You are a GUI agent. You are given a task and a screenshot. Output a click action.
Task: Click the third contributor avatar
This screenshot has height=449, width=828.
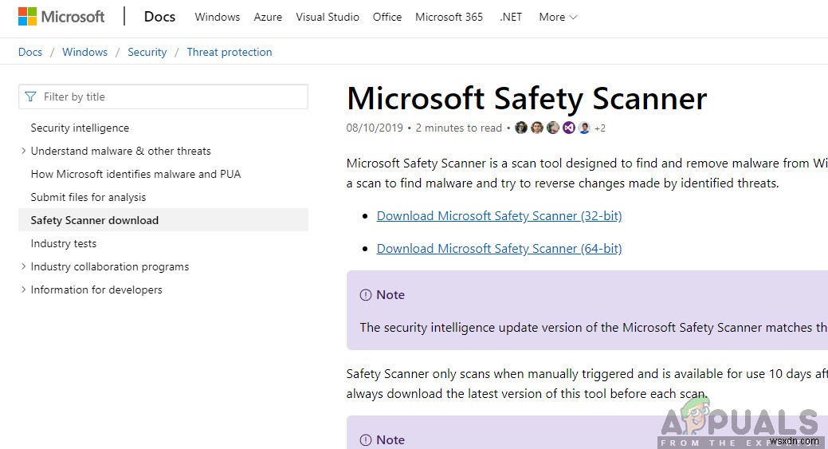[553, 128]
